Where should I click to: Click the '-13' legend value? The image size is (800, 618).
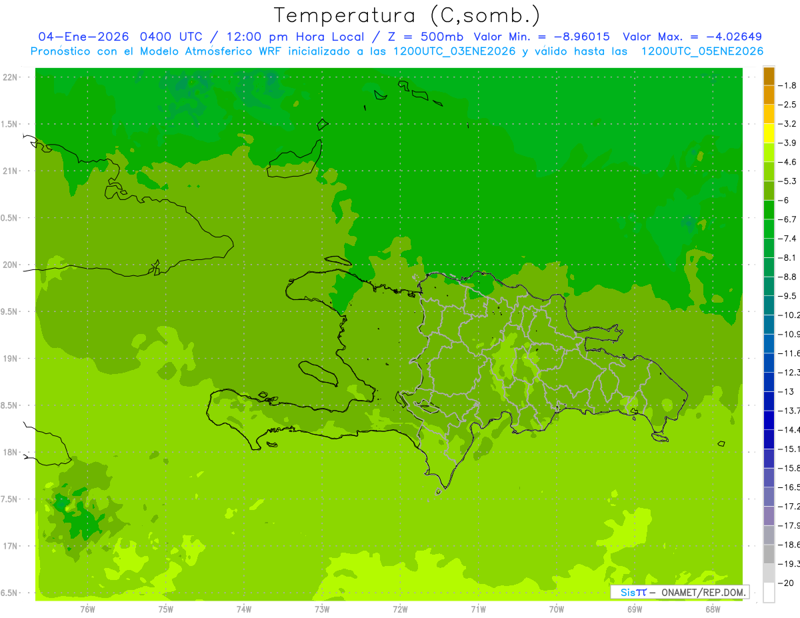coord(786,392)
